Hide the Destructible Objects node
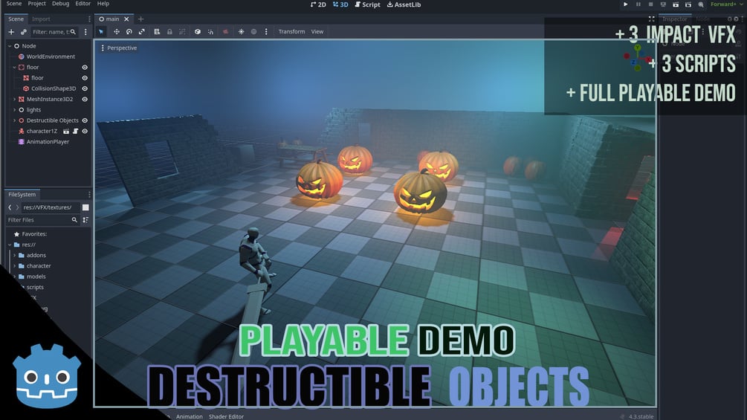Viewport: 747px width, 420px height. [x=85, y=120]
